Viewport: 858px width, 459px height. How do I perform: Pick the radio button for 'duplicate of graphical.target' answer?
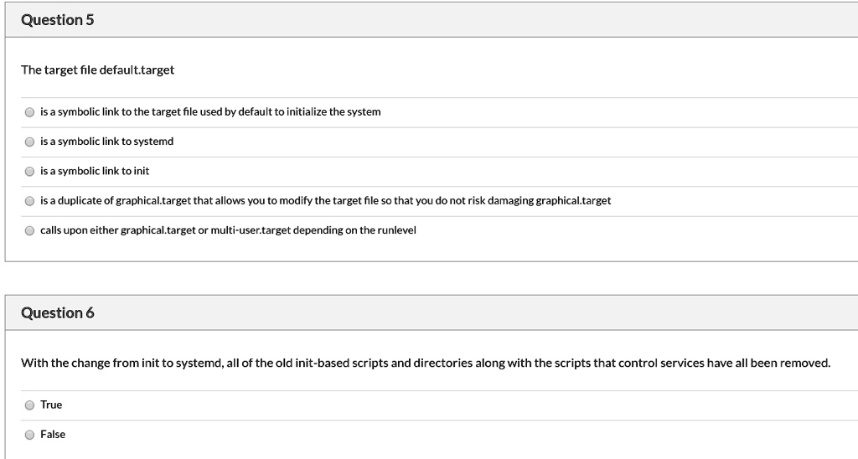point(29,201)
